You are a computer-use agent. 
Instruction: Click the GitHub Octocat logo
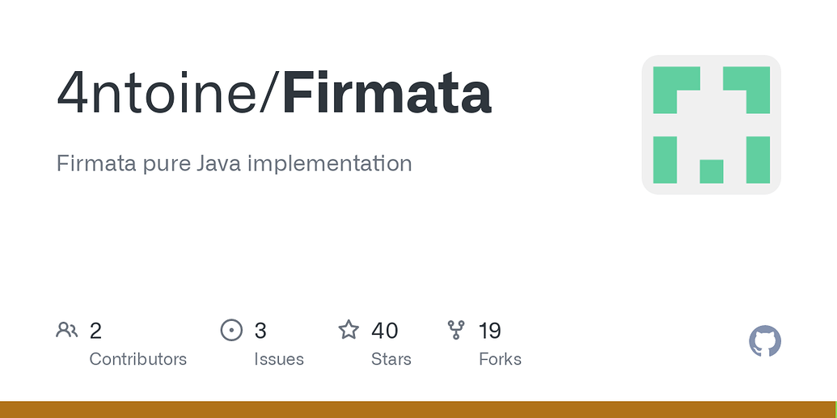765,342
